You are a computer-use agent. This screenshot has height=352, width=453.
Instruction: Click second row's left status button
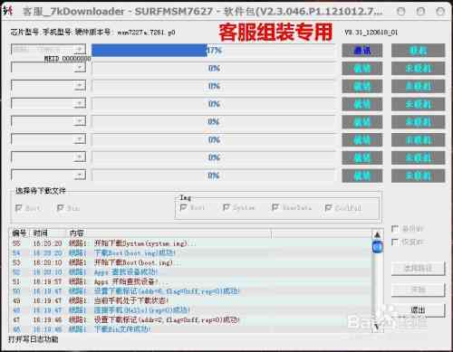point(362,69)
